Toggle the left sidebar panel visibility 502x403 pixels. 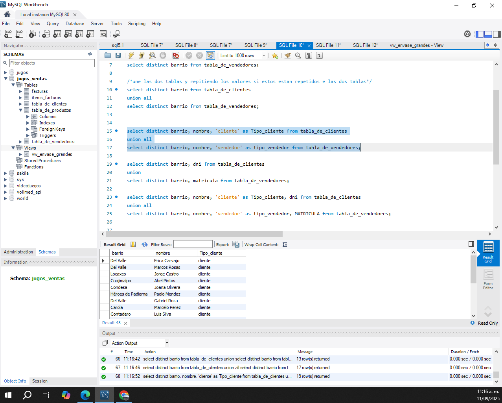click(480, 34)
